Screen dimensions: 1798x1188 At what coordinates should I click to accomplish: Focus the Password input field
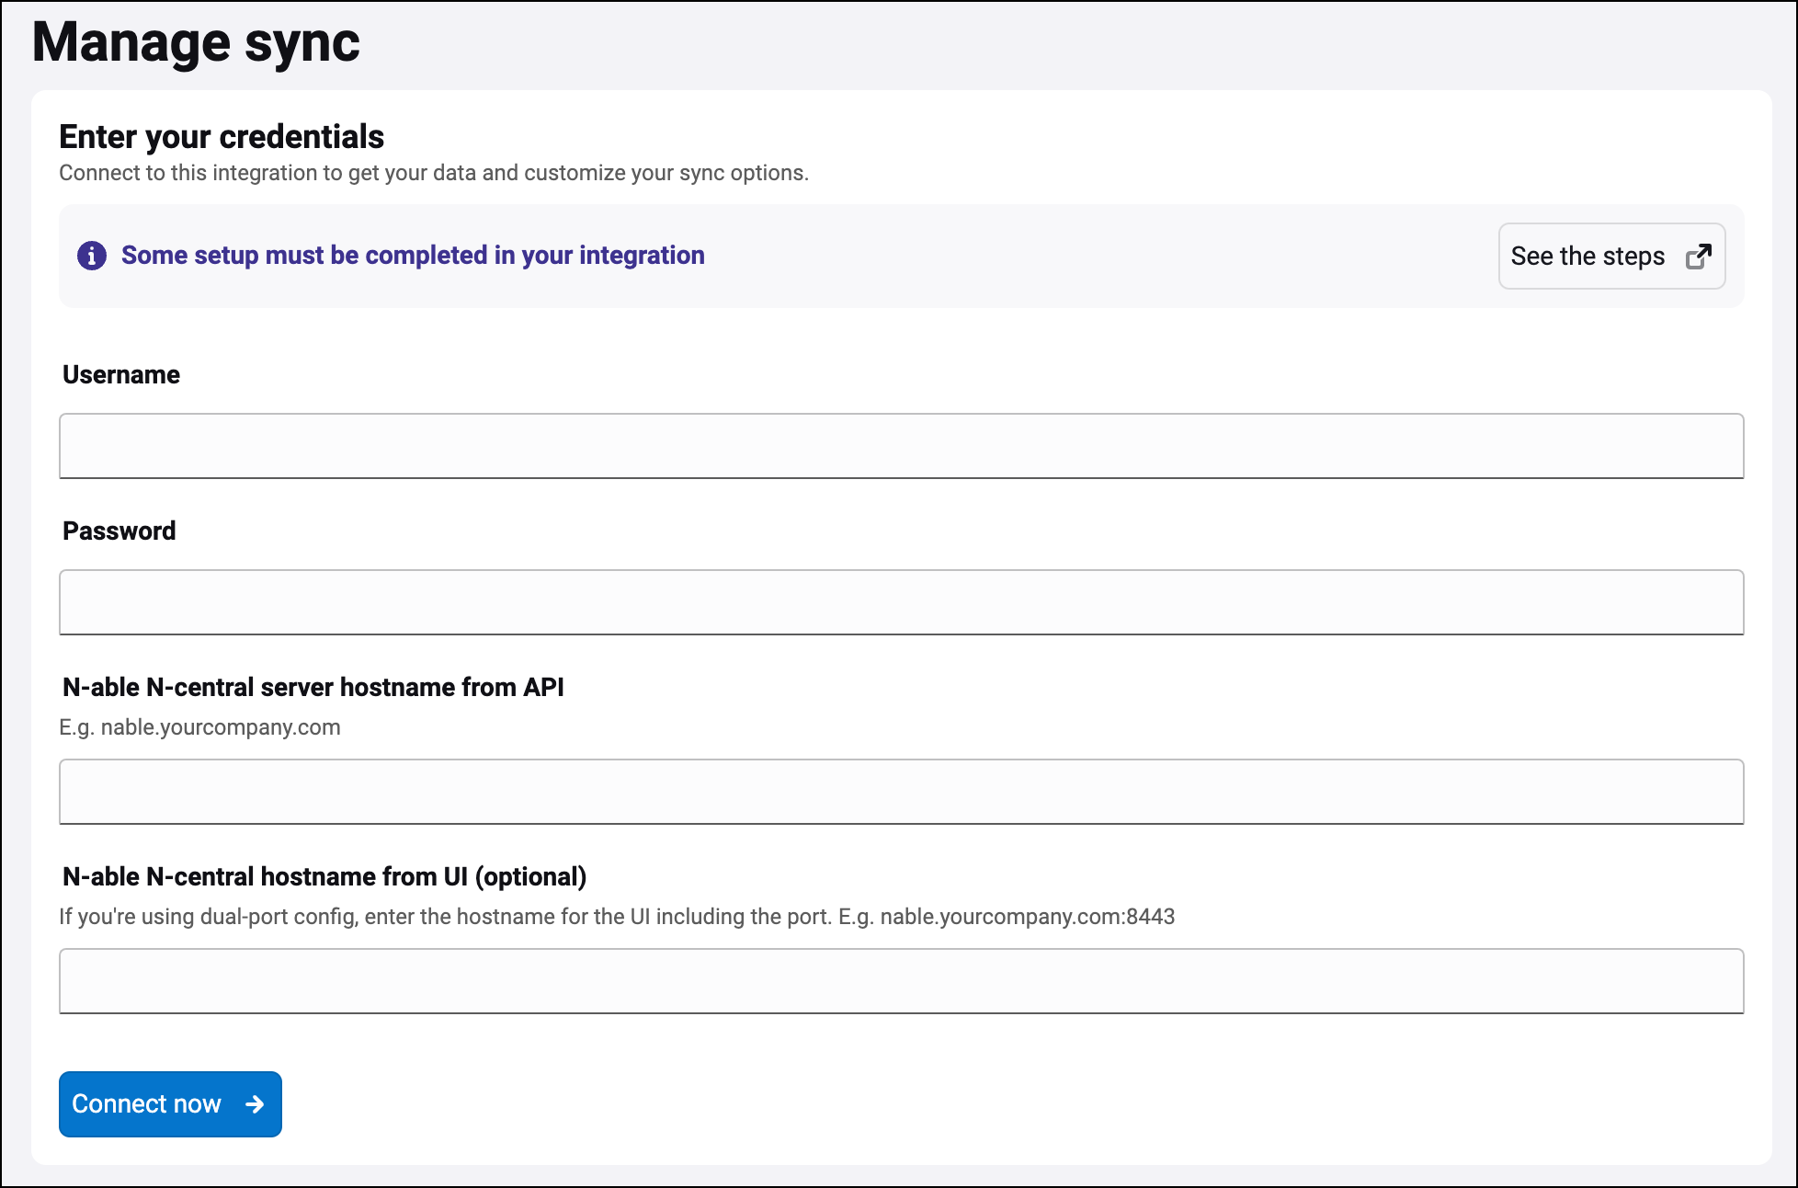coord(901,602)
